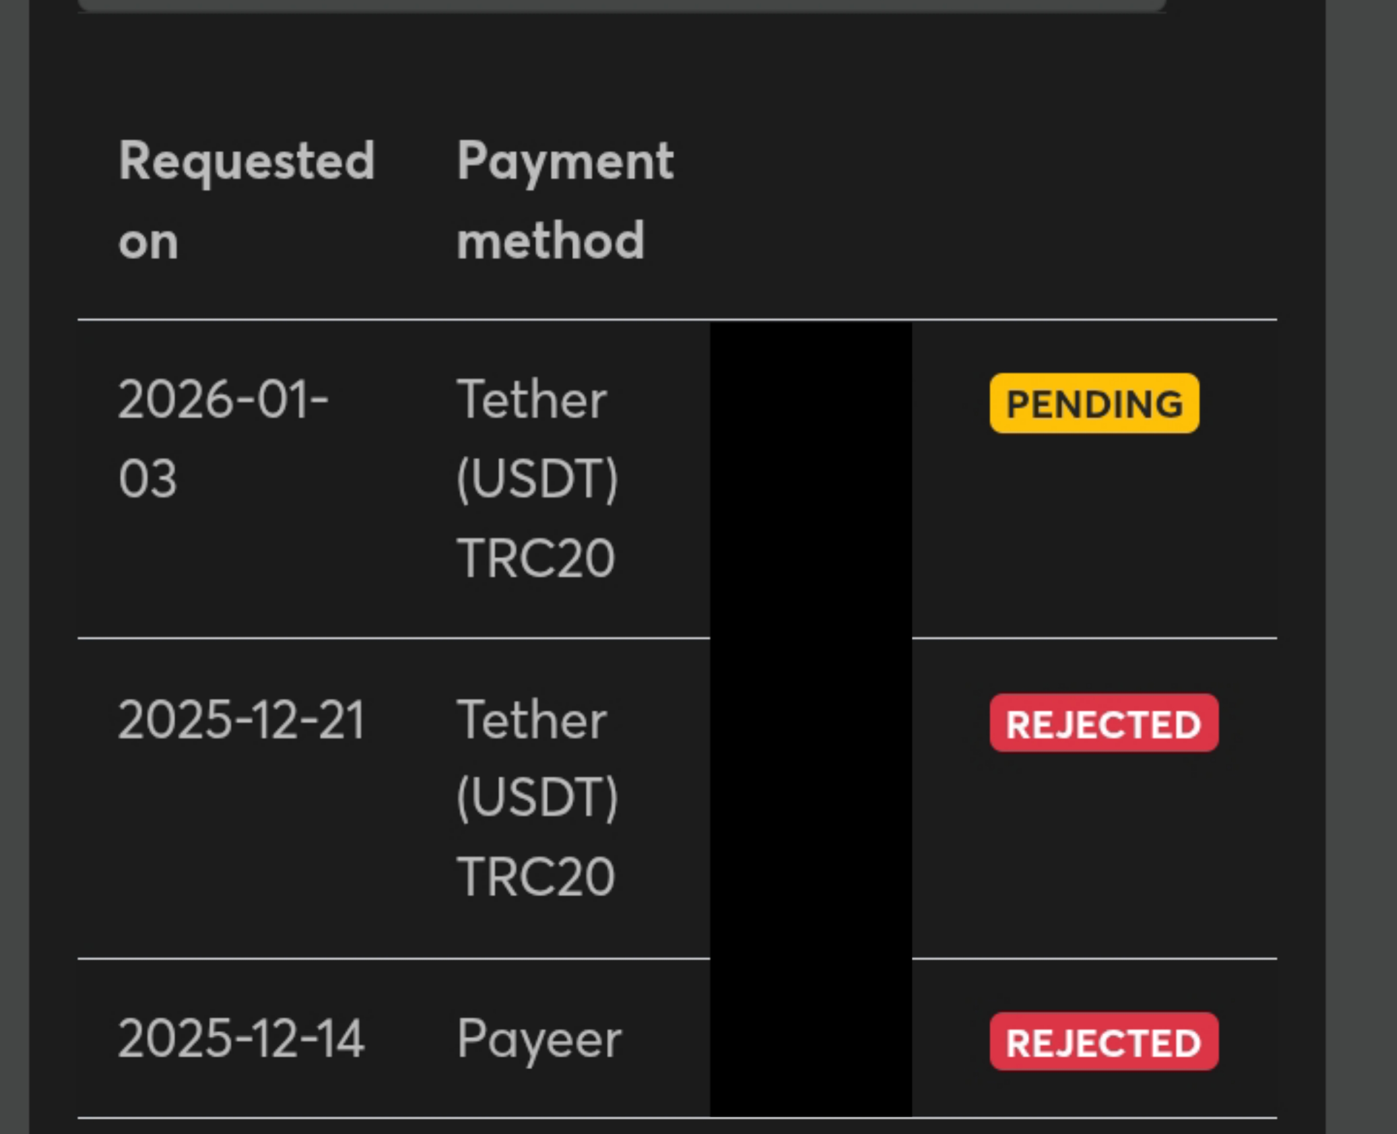Viewport: 1397px width, 1134px height.
Task: Click the yellow PENDING status badge
Action: pyautogui.click(x=1093, y=403)
